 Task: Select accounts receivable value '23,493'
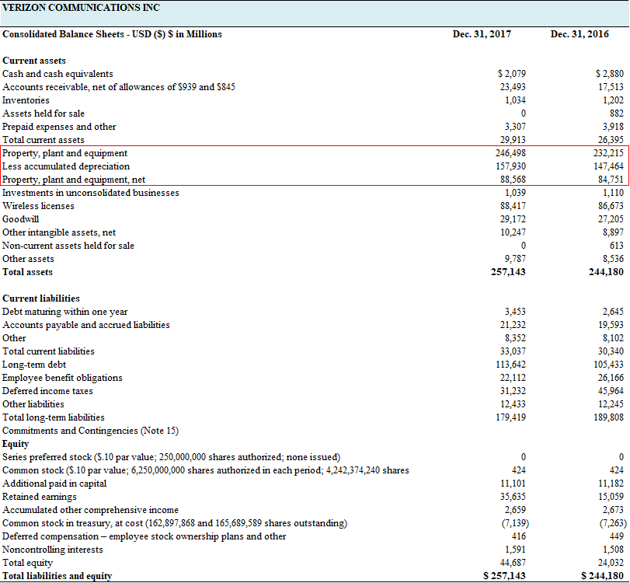pos(513,87)
